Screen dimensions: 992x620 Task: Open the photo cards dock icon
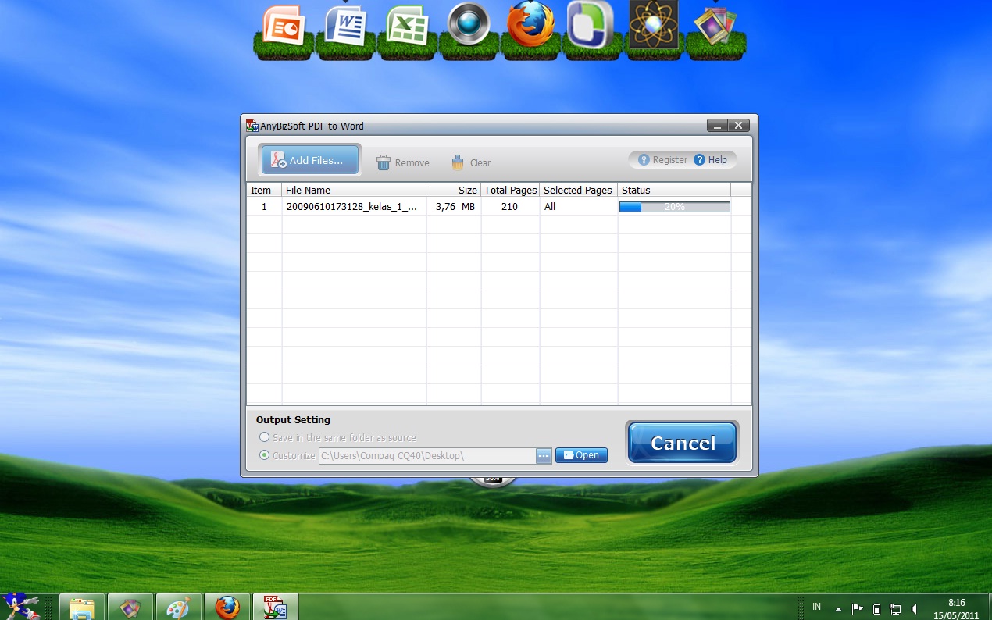[x=715, y=26]
